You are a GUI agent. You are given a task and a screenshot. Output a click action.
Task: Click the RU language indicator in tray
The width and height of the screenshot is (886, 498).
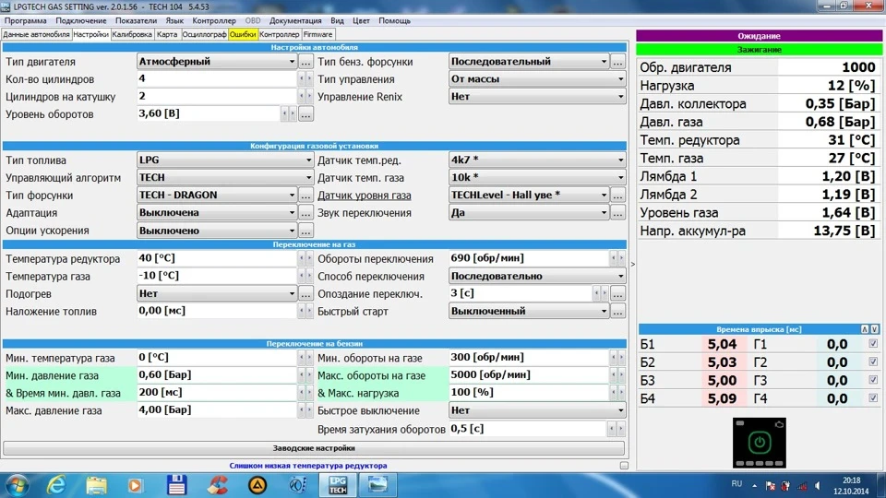click(x=736, y=484)
